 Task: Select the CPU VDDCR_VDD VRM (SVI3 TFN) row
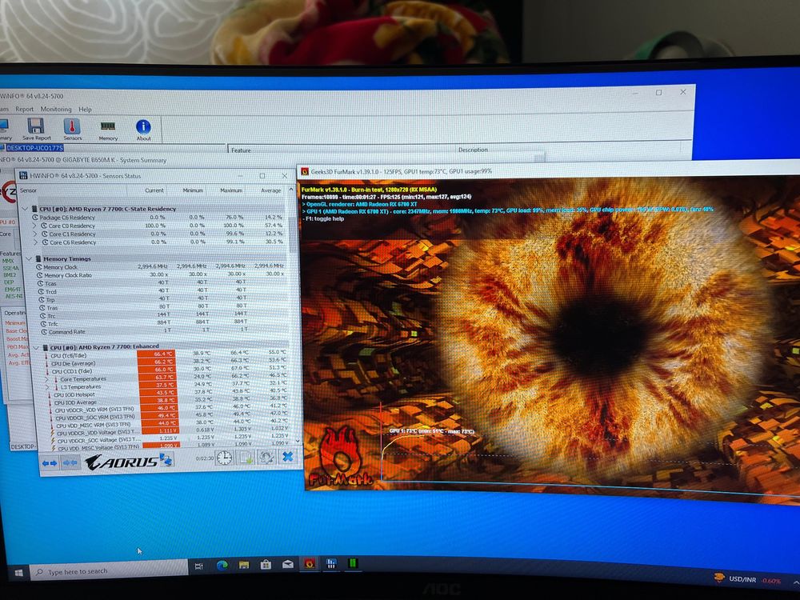point(170,410)
